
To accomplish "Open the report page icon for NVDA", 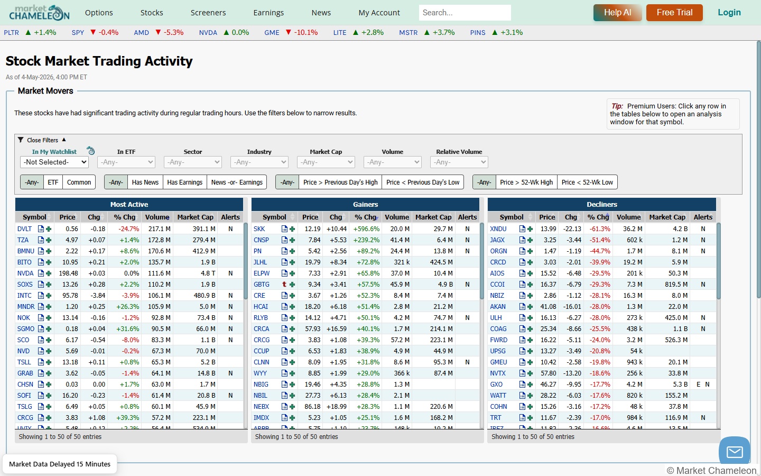I will (x=41, y=273).
